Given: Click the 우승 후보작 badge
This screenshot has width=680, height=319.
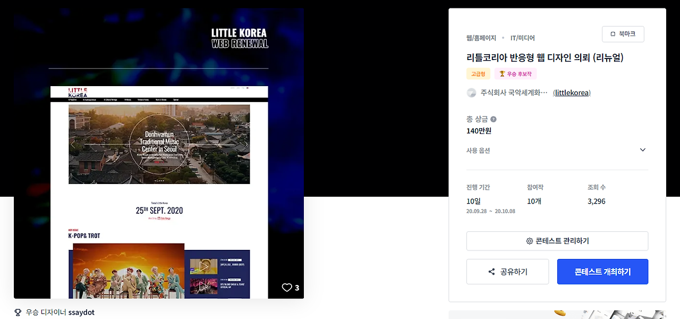Looking at the screenshot, I should [x=515, y=74].
